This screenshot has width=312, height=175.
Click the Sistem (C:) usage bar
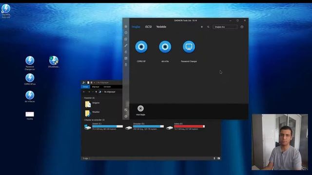click(x=107, y=126)
